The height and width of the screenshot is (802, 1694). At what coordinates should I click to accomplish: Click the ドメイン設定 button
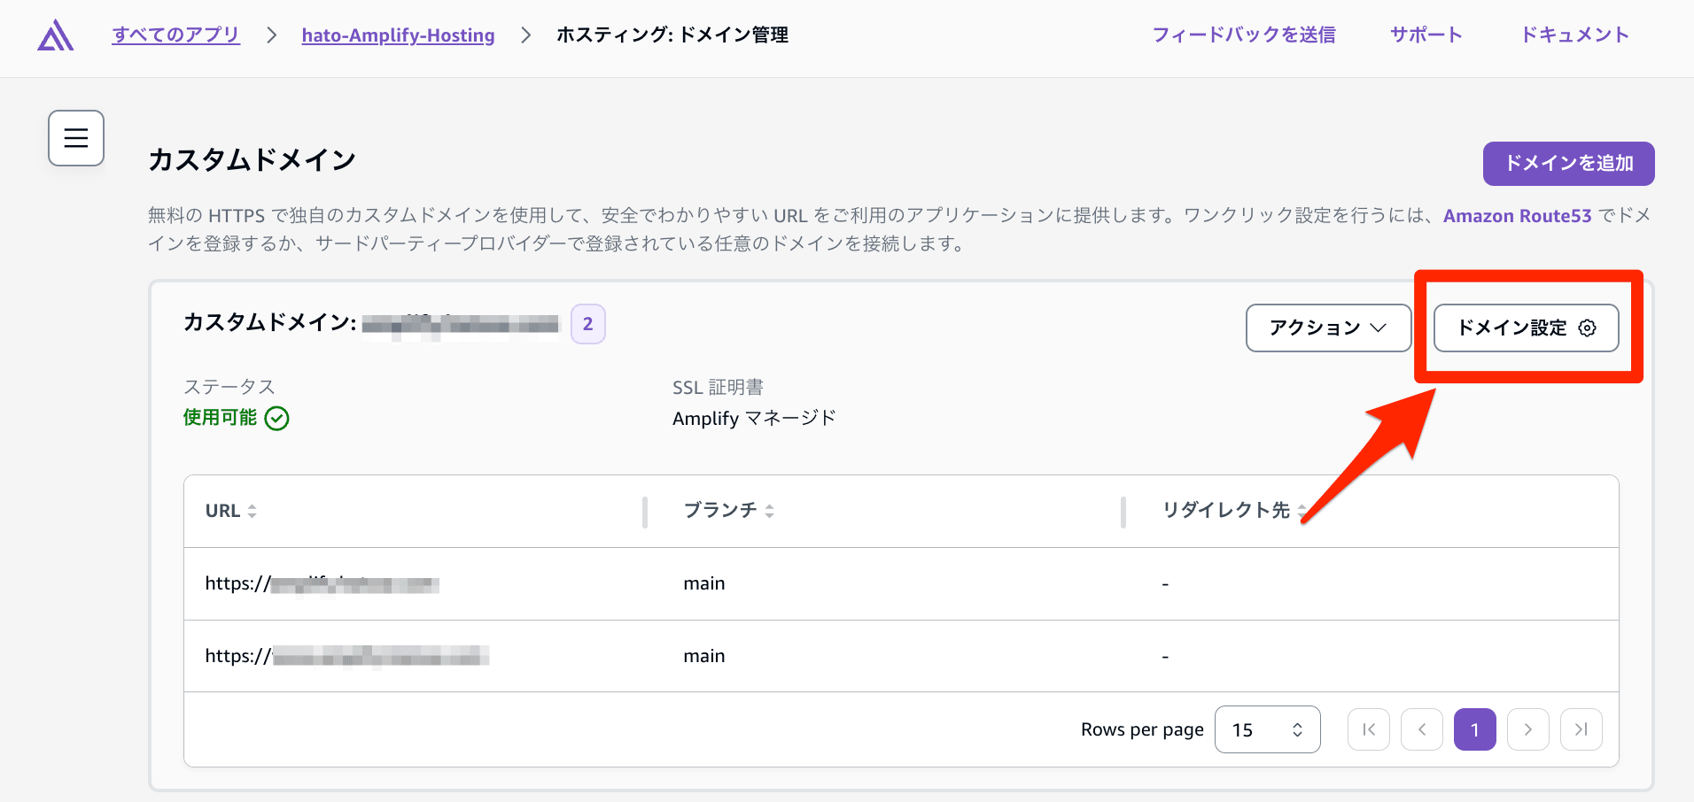point(1526,328)
